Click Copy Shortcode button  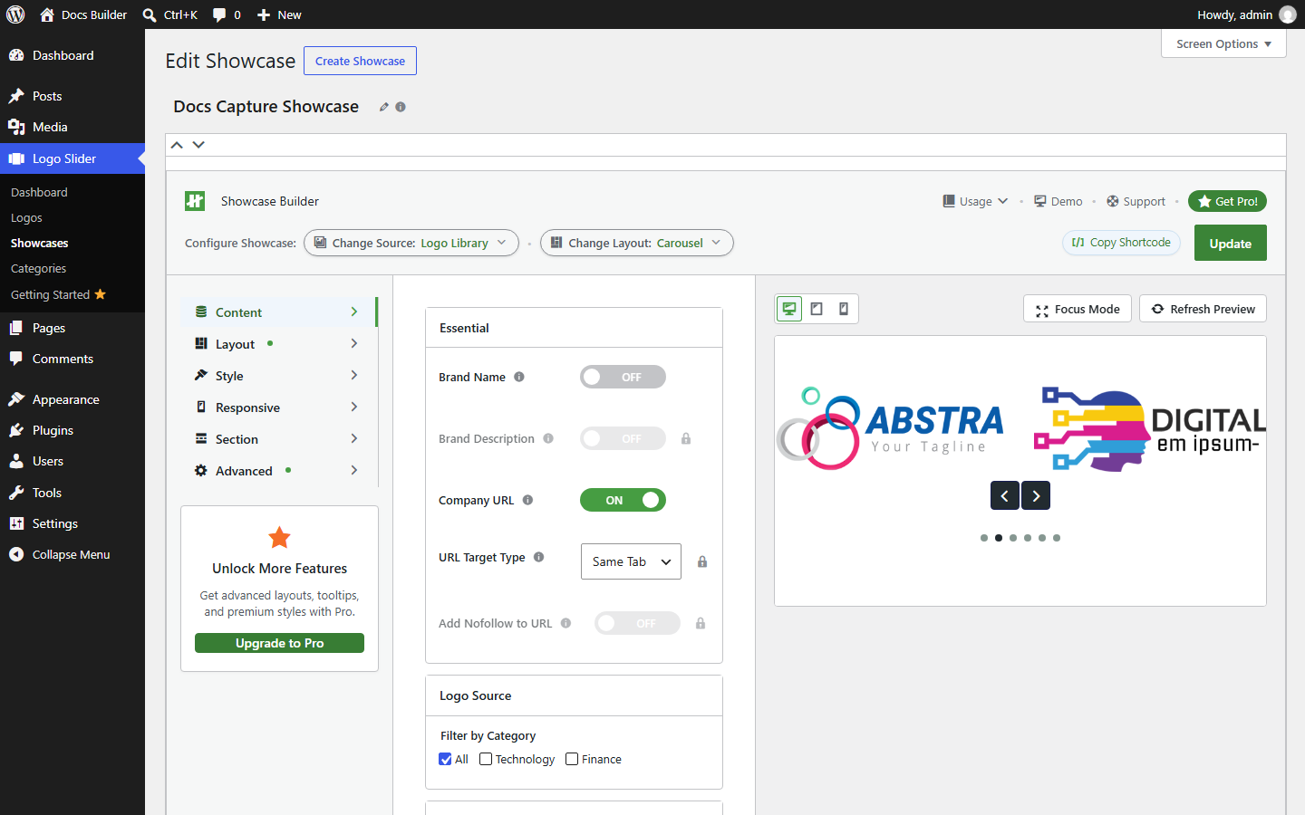1121,243
